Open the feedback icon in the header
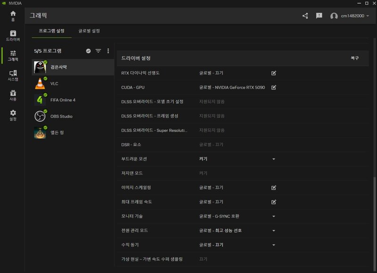This screenshot has height=273, width=377. pos(319,16)
